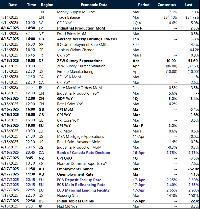The height and width of the screenshot is (209, 200).
Task: Select ZEW Survey Current Situation
Action: pyautogui.click(x=81, y=66)
